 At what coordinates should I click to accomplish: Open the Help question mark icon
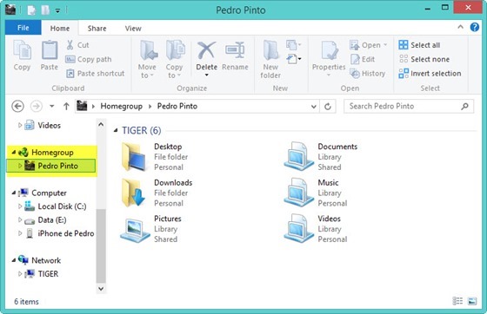click(475, 27)
